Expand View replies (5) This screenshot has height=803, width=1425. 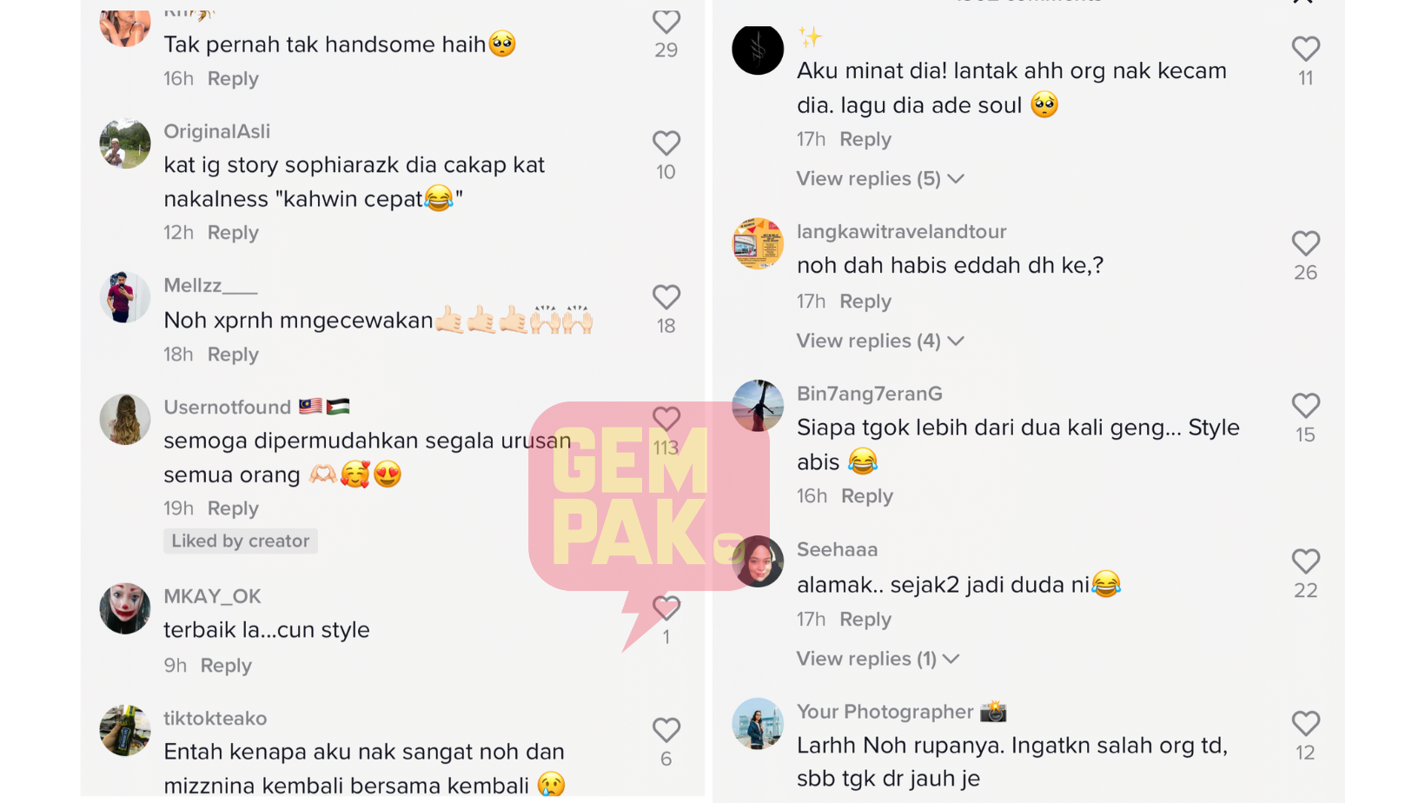pyautogui.click(x=880, y=179)
